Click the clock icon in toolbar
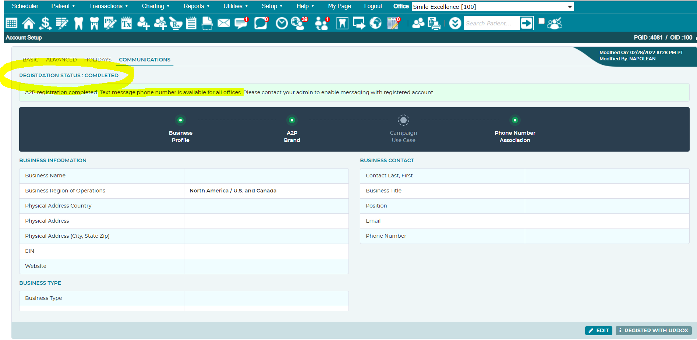This screenshot has height=340, width=697. pos(282,24)
